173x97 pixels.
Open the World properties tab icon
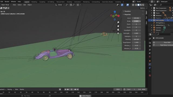pos(150,57)
